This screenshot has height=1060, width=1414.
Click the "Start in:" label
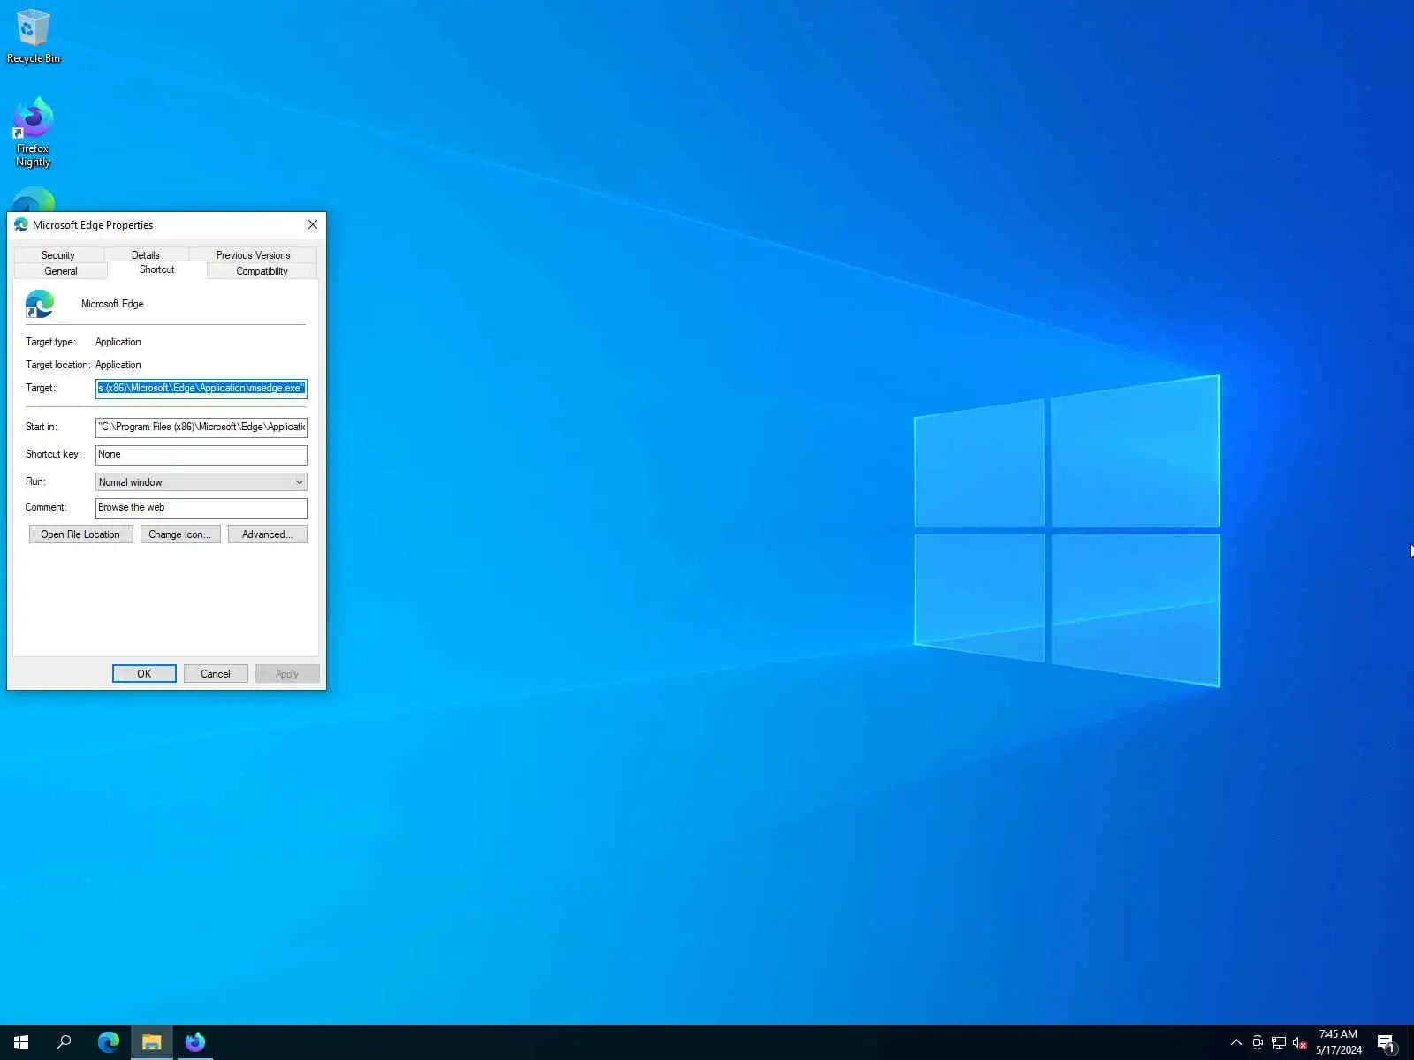point(42,427)
